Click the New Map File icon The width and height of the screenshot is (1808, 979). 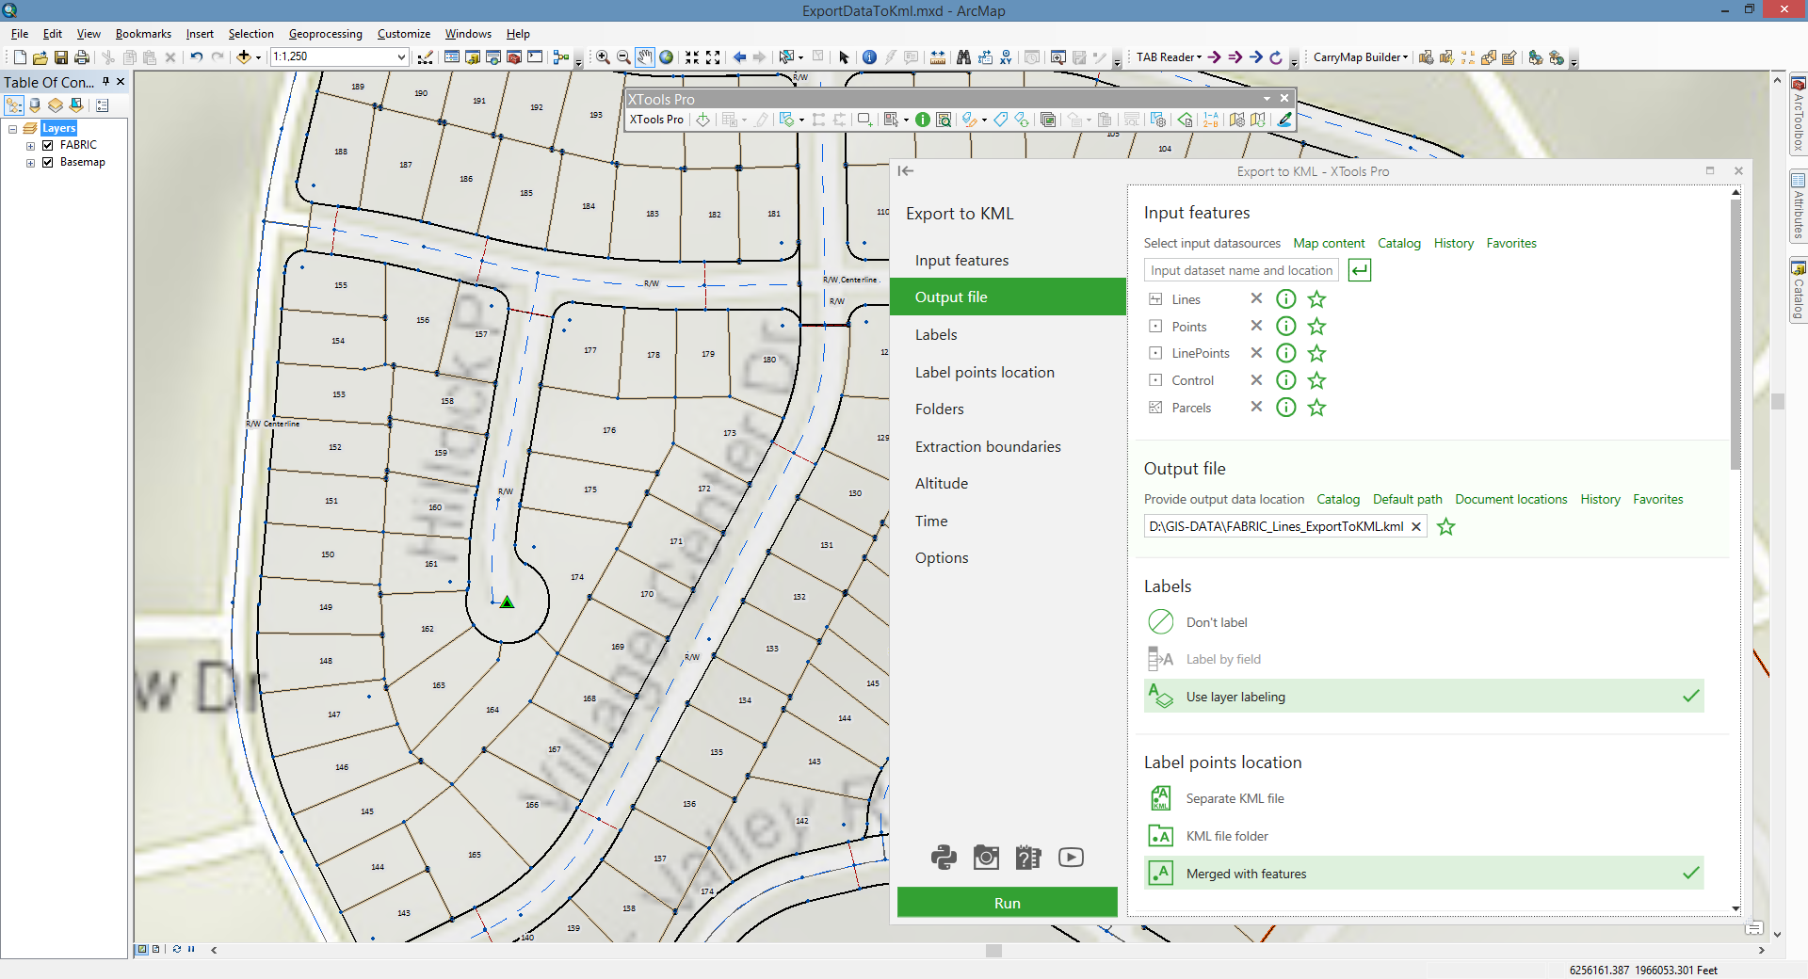click(x=20, y=57)
